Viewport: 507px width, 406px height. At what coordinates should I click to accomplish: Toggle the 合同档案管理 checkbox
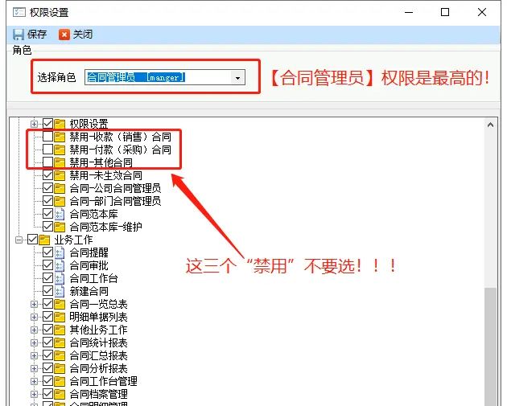click(x=47, y=394)
